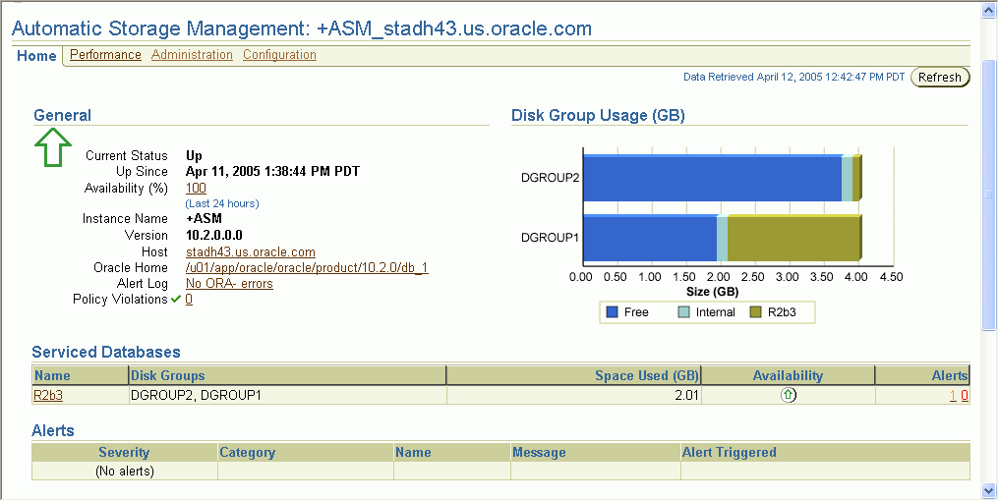Click the R2b3 availability up-arrow icon
The image size is (999, 501).
[788, 395]
